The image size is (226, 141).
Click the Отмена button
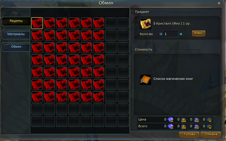(211, 134)
